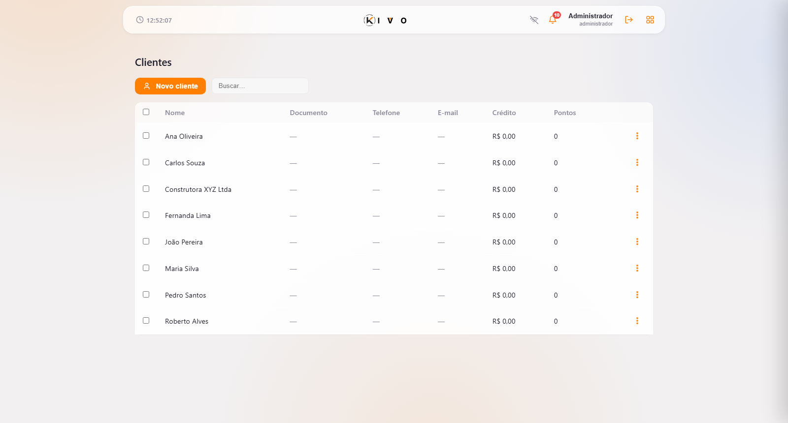Click the name Carlos Souza
Image resolution: width=788 pixels, height=423 pixels.
click(185, 163)
